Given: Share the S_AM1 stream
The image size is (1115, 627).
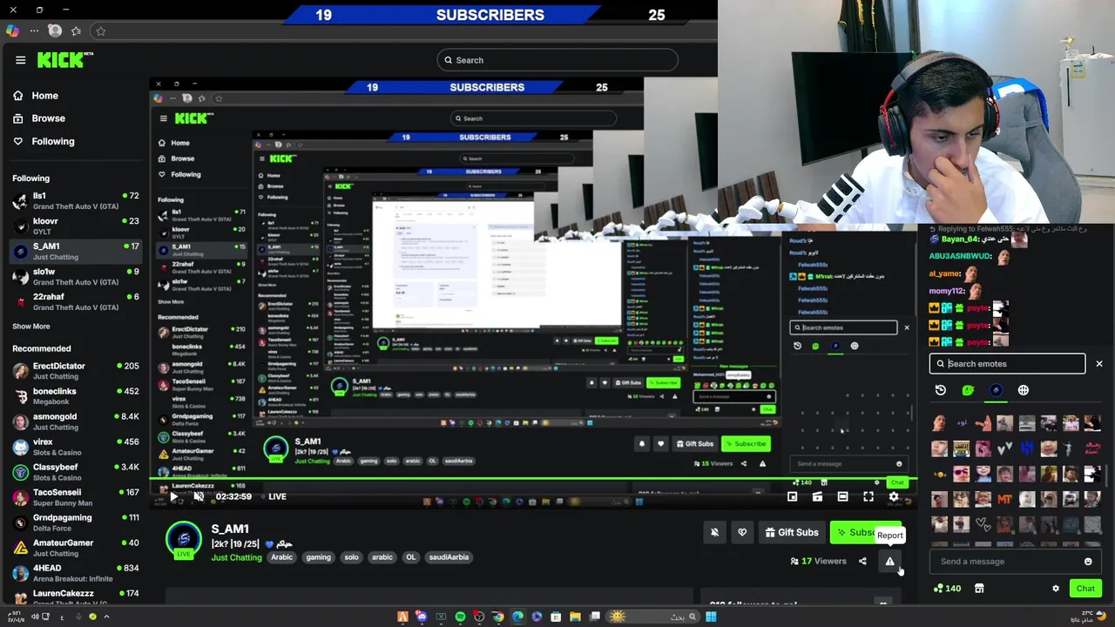Looking at the screenshot, I should pos(862,562).
